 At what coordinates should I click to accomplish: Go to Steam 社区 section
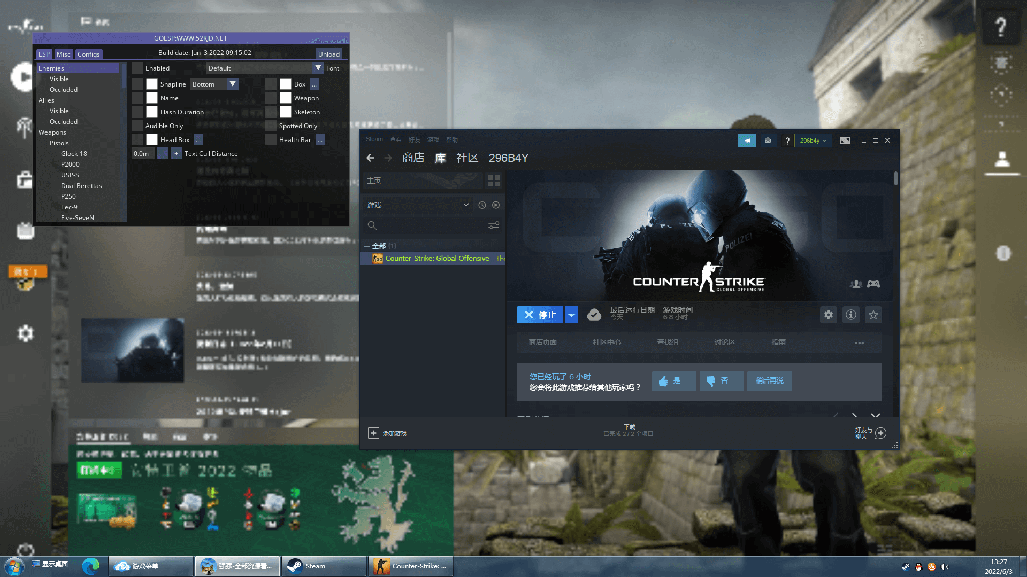(x=467, y=158)
